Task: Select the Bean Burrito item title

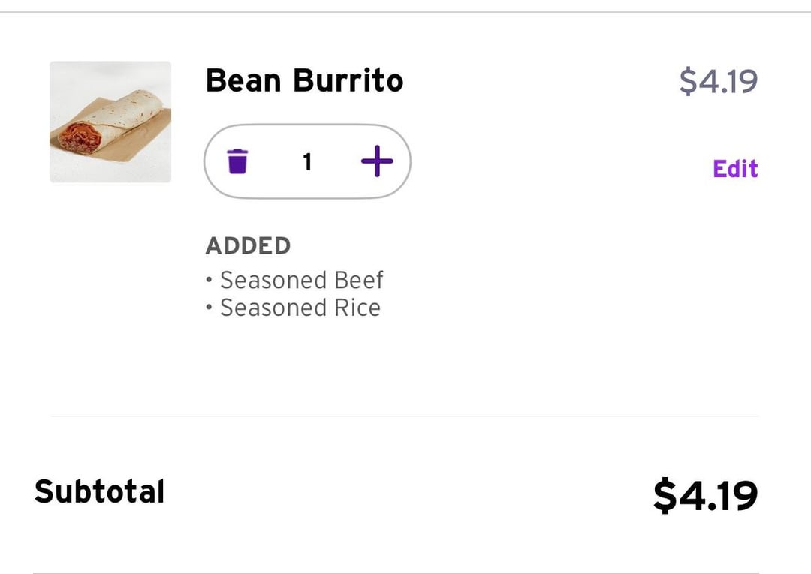Action: pyautogui.click(x=304, y=81)
